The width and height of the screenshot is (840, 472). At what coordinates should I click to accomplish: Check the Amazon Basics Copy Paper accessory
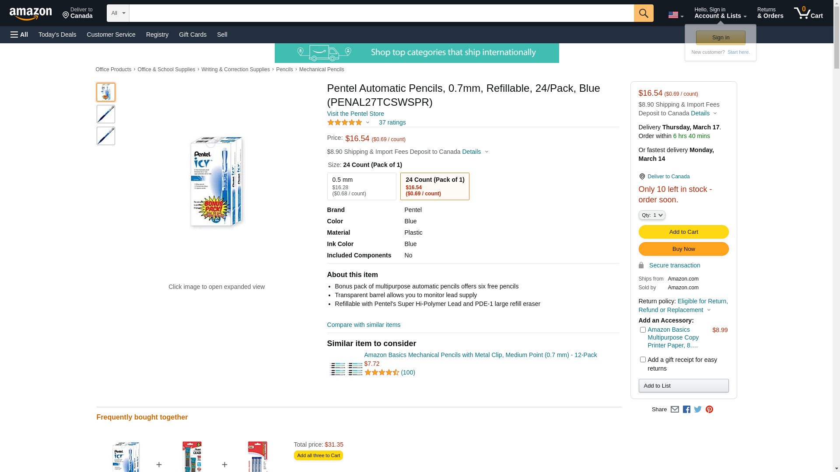click(643, 330)
